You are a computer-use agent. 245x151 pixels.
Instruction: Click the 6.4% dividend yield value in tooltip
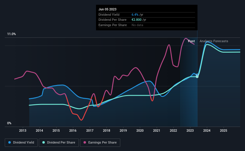tap(135, 15)
